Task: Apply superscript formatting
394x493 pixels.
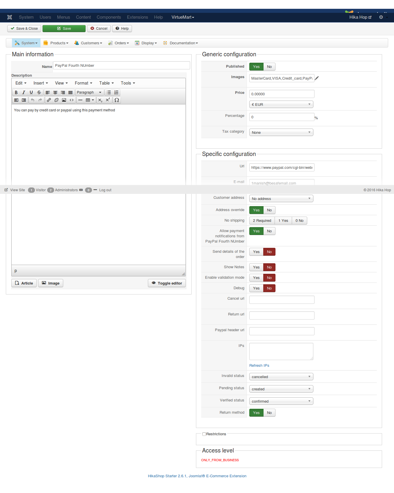Action: (x=108, y=100)
